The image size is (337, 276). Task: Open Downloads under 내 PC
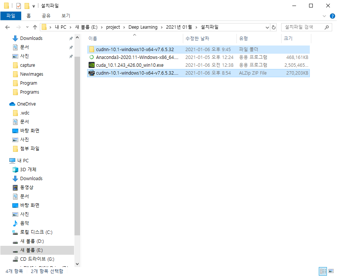(x=31, y=179)
